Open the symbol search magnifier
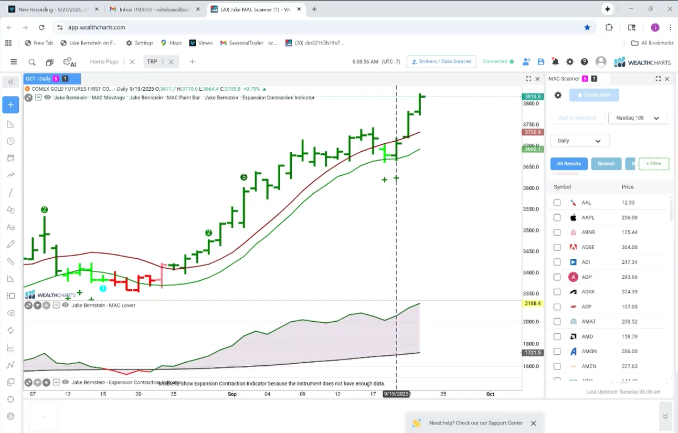The image size is (678, 433). point(32,62)
